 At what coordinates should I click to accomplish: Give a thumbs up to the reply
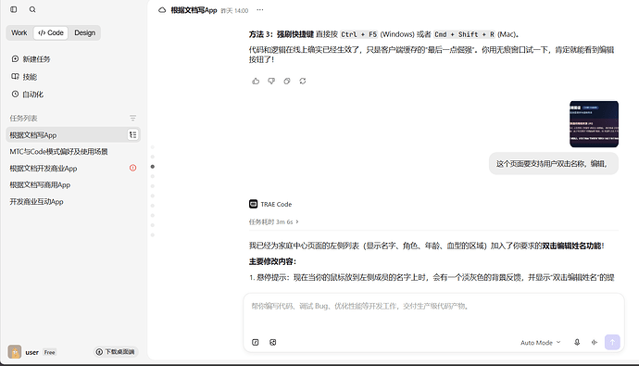click(x=256, y=82)
